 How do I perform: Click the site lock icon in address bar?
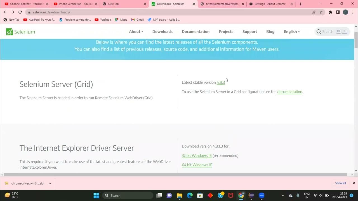coord(29,12)
